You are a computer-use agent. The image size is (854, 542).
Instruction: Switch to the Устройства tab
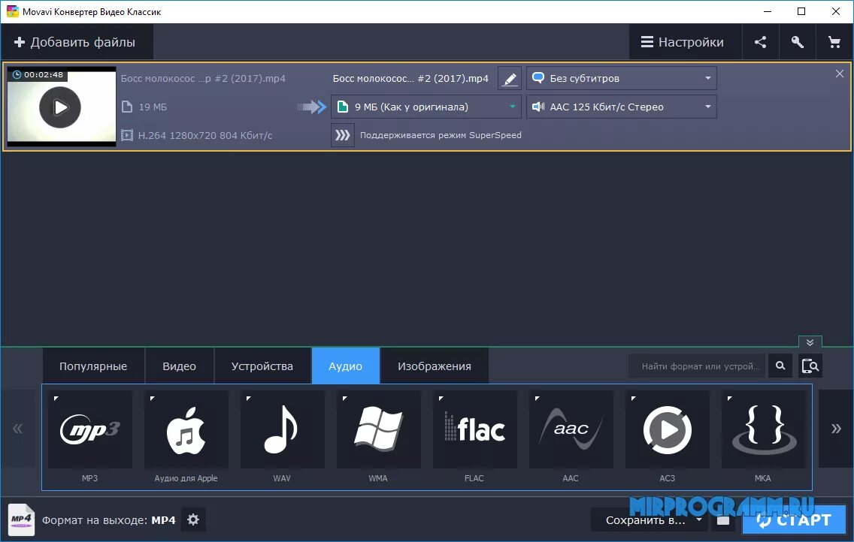(x=262, y=366)
